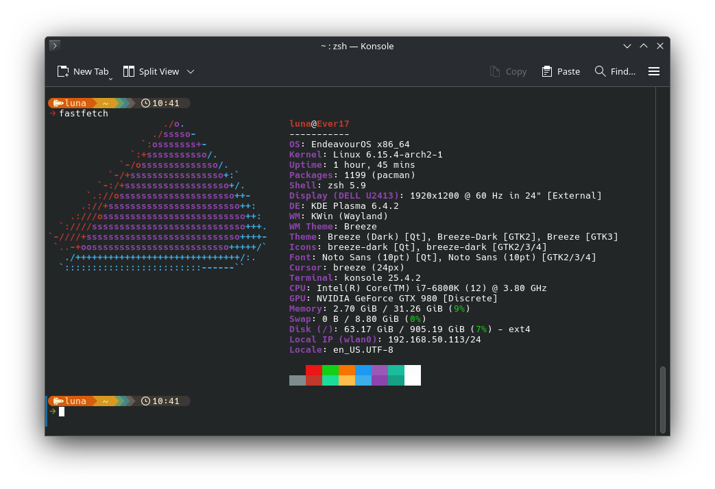
Task: Click the "WM: KWin (Wayland)" line
Action: [x=339, y=216]
